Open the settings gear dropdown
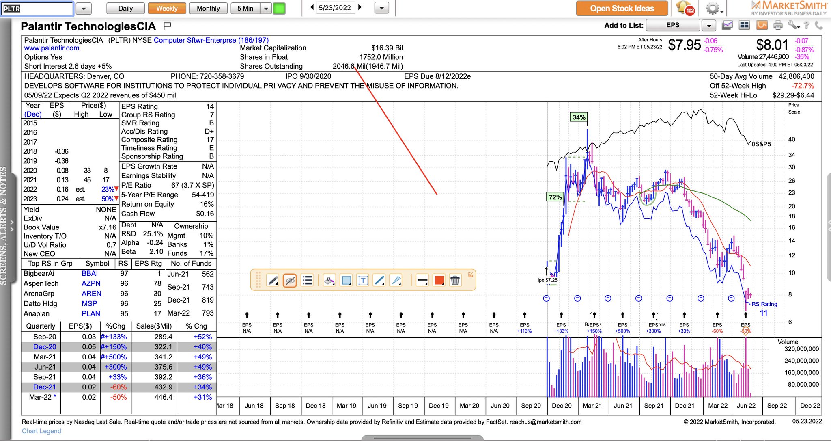This screenshot has height=441, width=831. (714, 9)
